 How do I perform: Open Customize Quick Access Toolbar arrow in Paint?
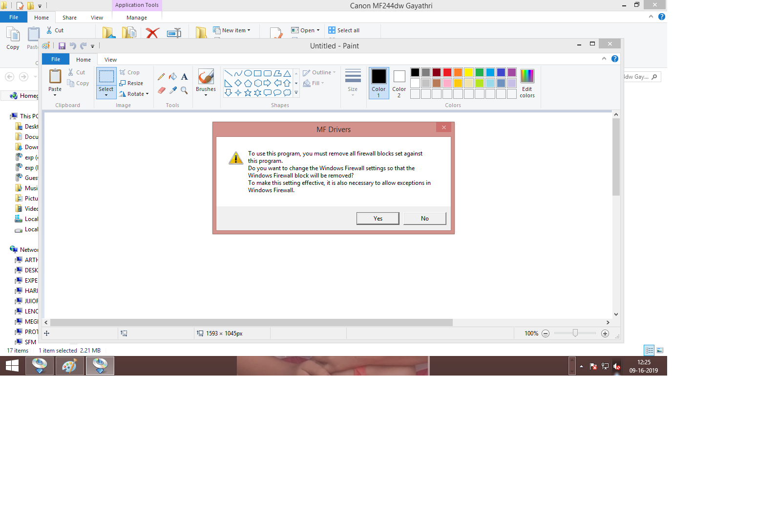92,46
